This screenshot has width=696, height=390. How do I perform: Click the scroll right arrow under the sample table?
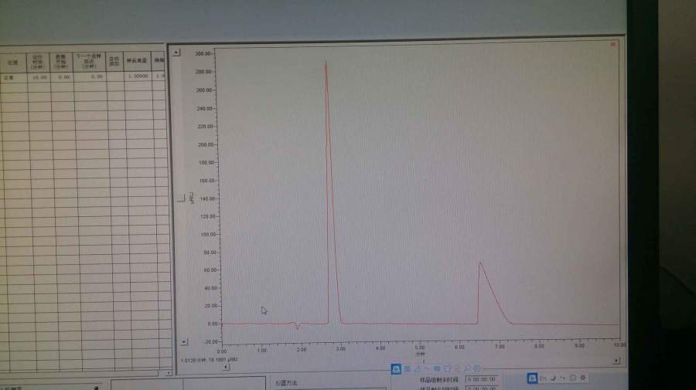[169, 373]
